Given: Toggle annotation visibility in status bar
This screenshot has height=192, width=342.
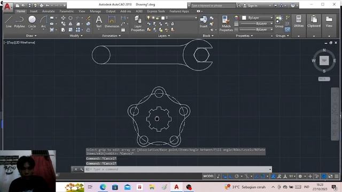Looking at the screenshot, I should pos(273,176).
